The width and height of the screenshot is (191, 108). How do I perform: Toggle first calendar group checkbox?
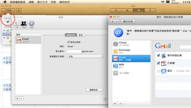click(8, 30)
